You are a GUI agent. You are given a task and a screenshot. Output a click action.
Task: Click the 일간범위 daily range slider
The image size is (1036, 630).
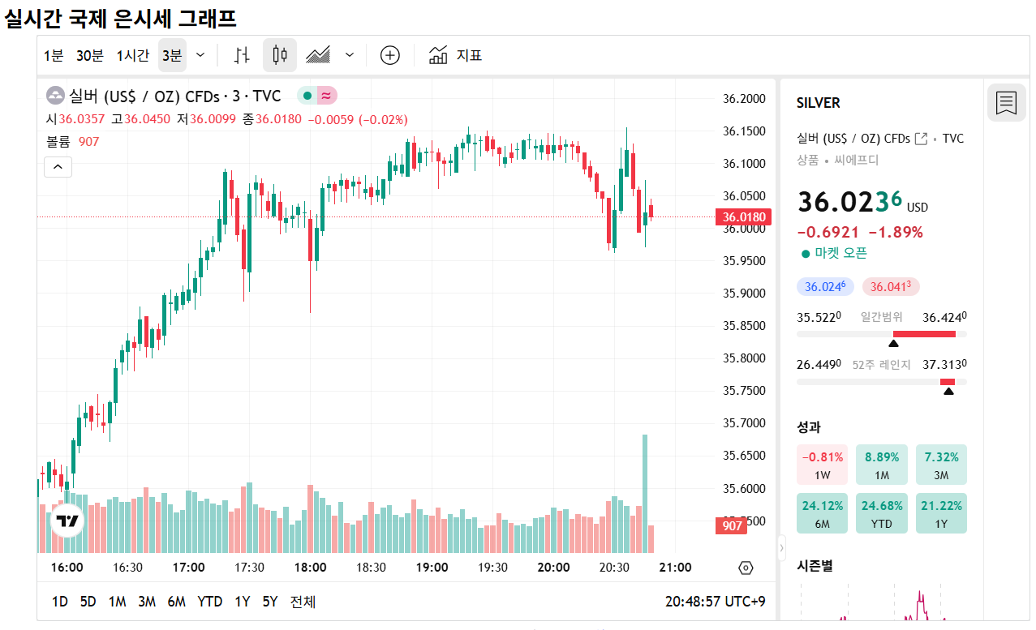881,333
